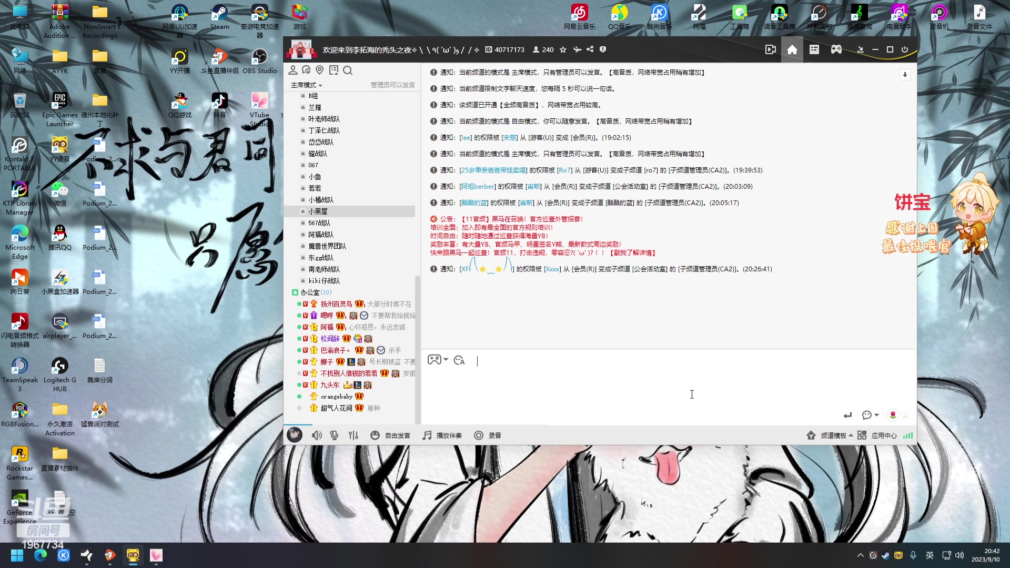Click the location pin icon above channel tree
The height and width of the screenshot is (568, 1010).
coord(319,70)
